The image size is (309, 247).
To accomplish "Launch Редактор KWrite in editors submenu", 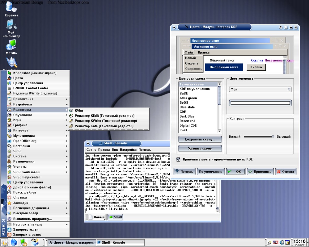I will 109,121.
